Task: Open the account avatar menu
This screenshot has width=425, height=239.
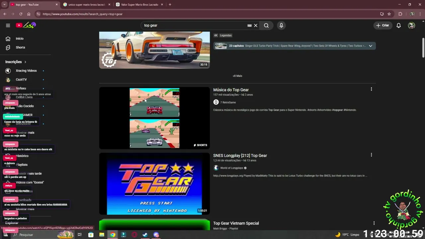Action: pyautogui.click(x=411, y=25)
